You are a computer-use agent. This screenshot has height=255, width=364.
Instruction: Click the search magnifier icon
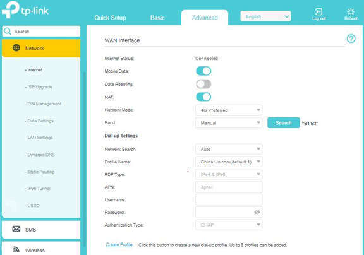click(x=8, y=31)
